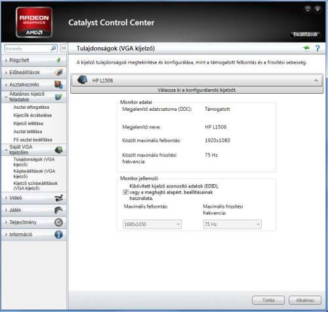Click the Beállítások button in header

tap(305, 35)
